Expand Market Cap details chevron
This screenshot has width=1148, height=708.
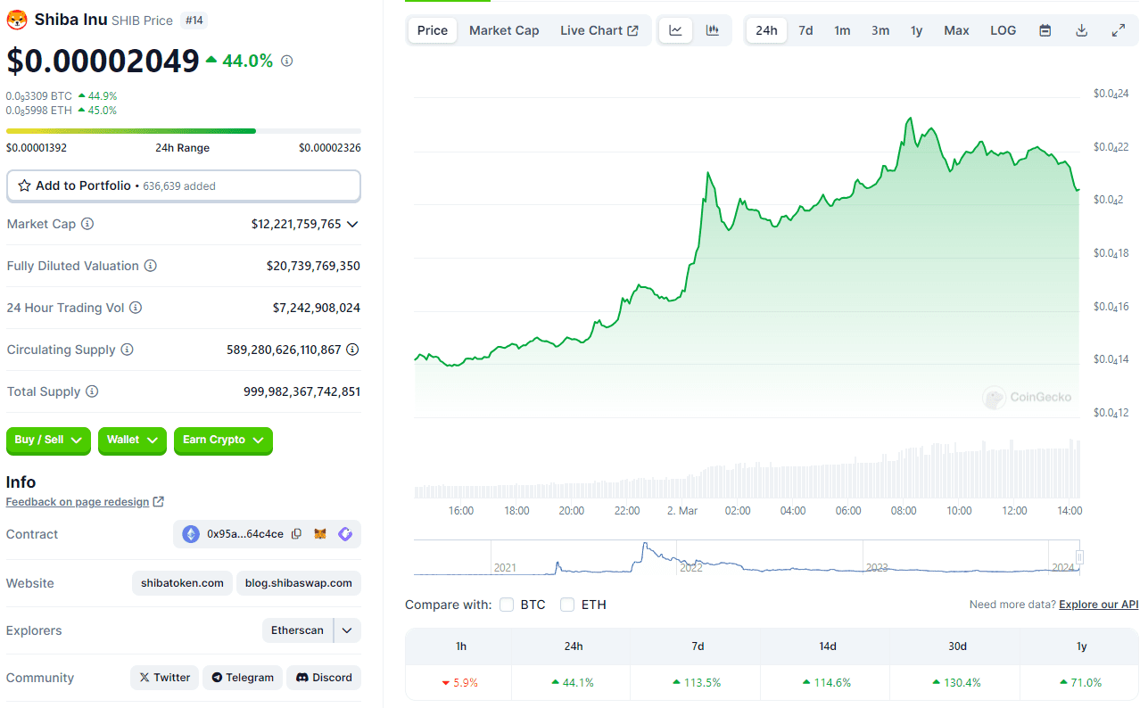tap(353, 224)
